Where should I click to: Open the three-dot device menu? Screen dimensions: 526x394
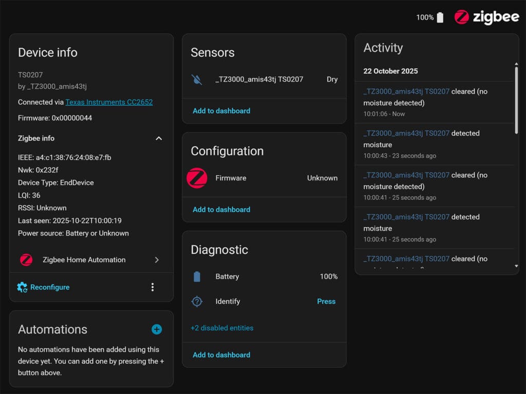[x=153, y=287]
